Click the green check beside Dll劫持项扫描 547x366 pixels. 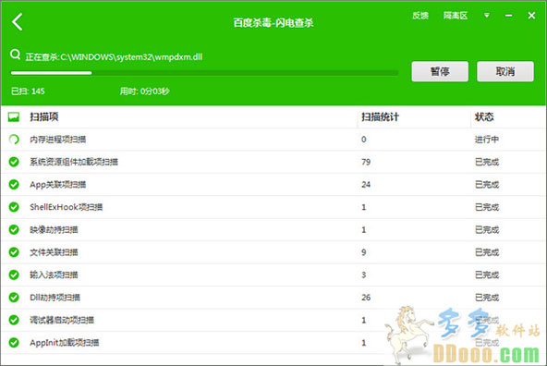pyautogui.click(x=14, y=298)
